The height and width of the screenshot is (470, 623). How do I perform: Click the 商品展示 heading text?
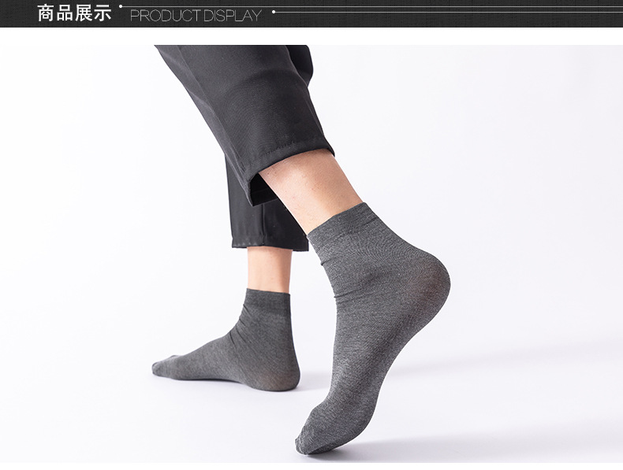click(x=74, y=13)
